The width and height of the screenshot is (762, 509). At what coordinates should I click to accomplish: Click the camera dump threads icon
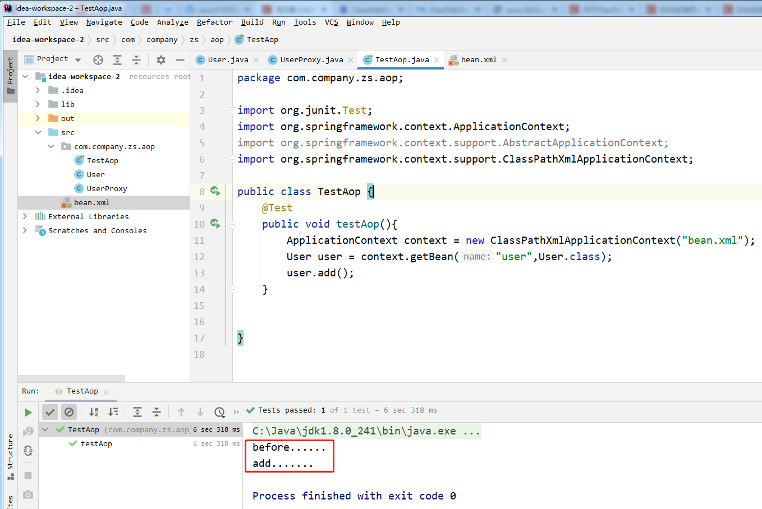coord(28,495)
